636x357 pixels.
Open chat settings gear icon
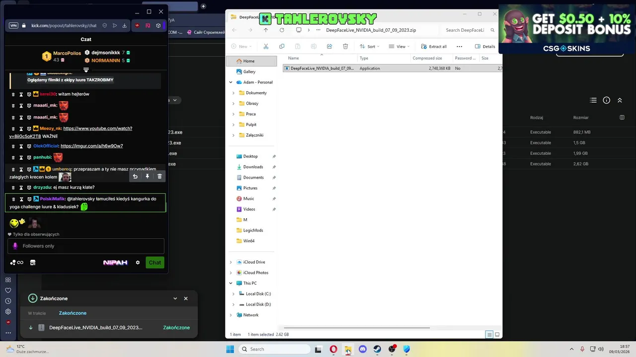click(x=138, y=262)
